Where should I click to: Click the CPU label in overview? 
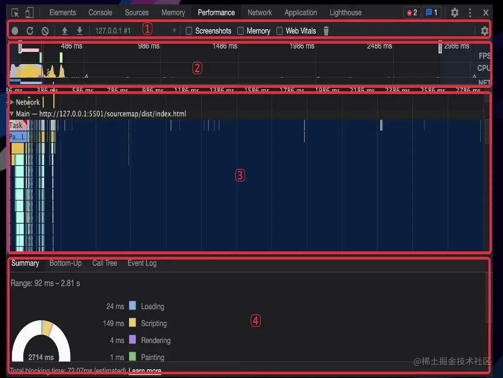tap(484, 68)
